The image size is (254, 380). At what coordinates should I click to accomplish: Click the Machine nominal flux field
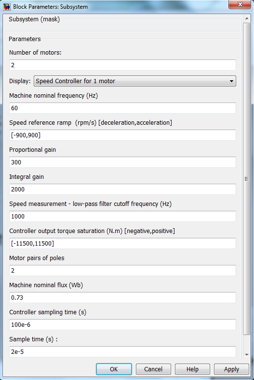[x=122, y=298]
